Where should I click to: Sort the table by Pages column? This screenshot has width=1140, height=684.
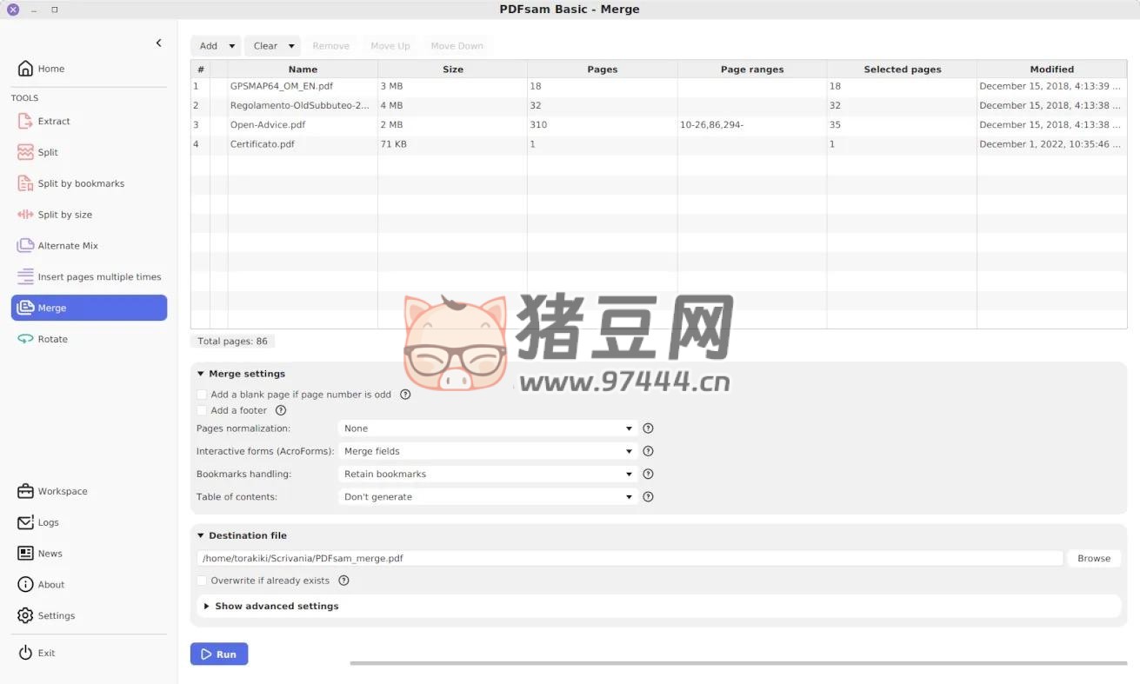point(603,70)
